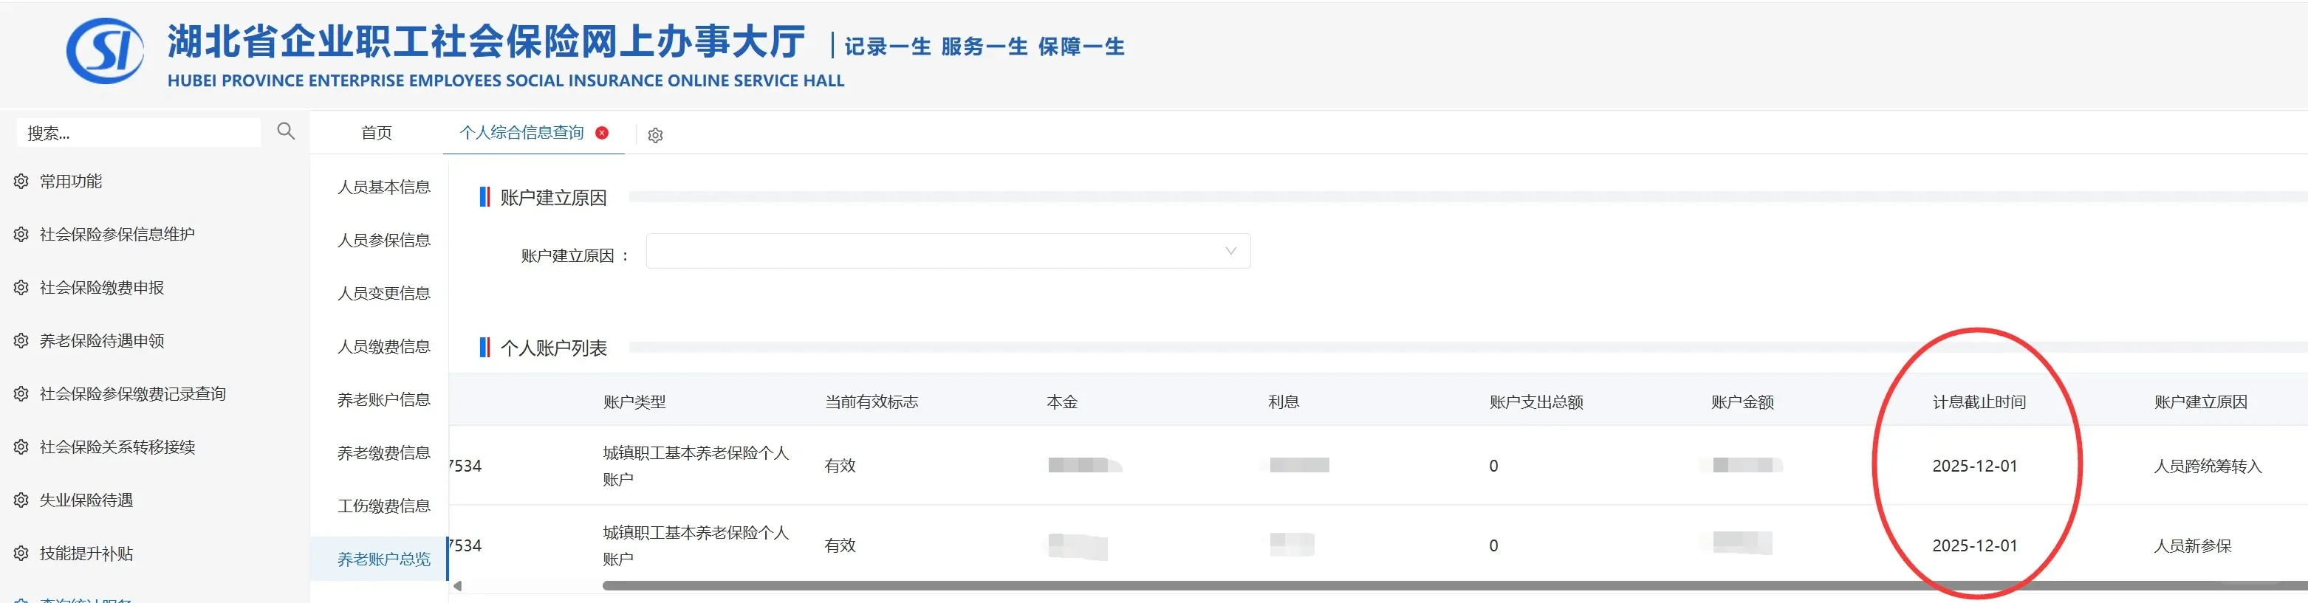The height and width of the screenshot is (603, 2308).
Task: Open 社会保险参保缴费记录查询 menu
Action: (x=133, y=394)
